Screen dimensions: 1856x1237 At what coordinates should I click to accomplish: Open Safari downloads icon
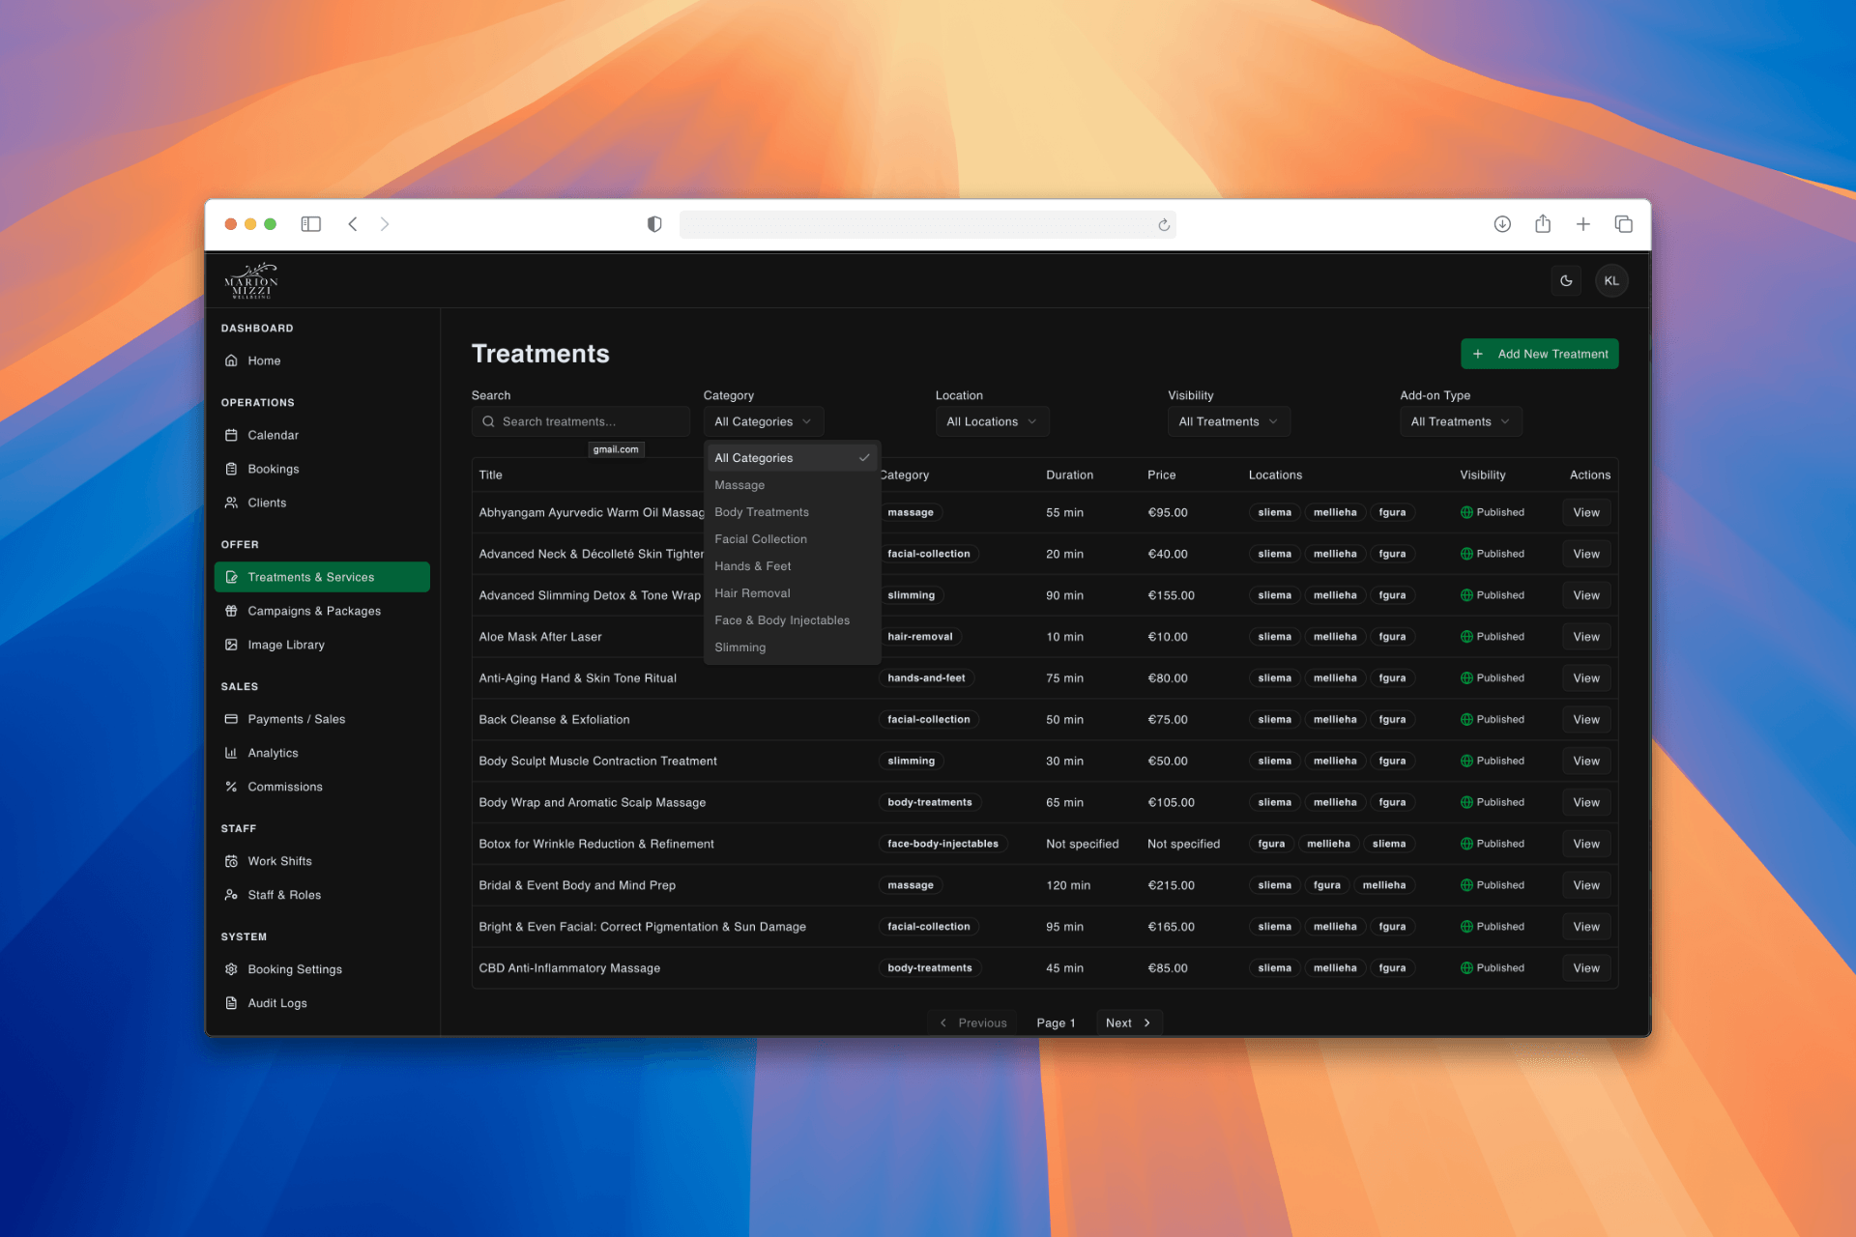[x=1502, y=224]
